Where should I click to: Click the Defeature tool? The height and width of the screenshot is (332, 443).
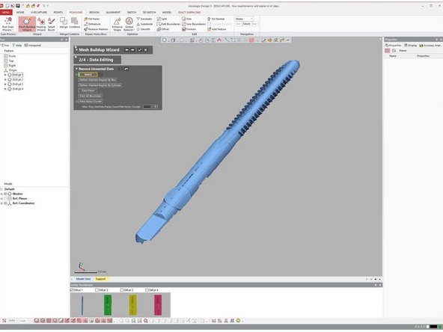[92, 24]
